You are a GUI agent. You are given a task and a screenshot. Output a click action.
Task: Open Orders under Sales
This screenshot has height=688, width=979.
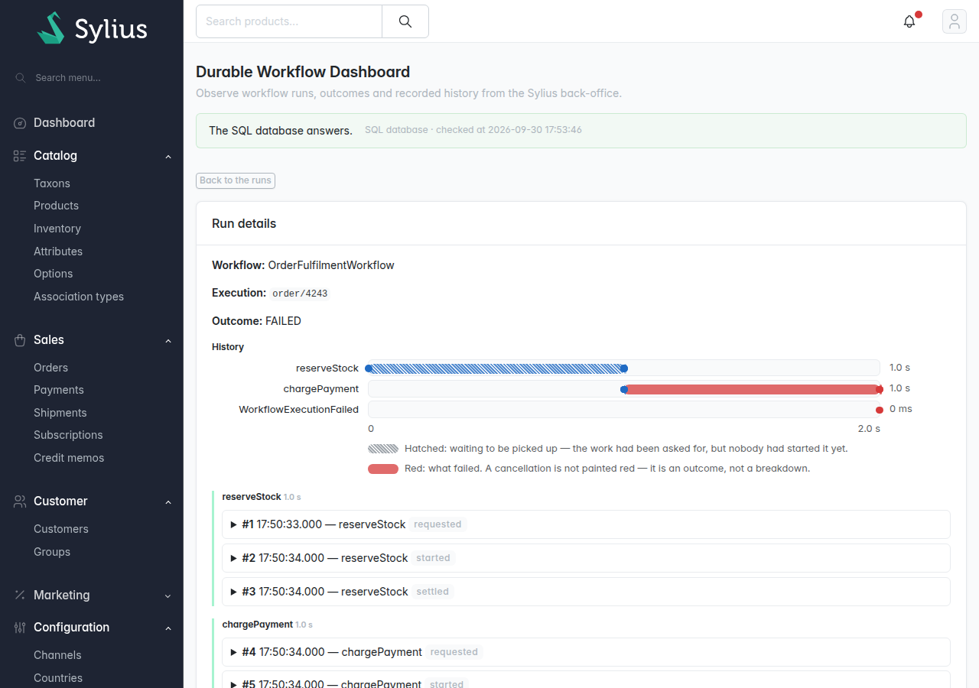tap(50, 368)
